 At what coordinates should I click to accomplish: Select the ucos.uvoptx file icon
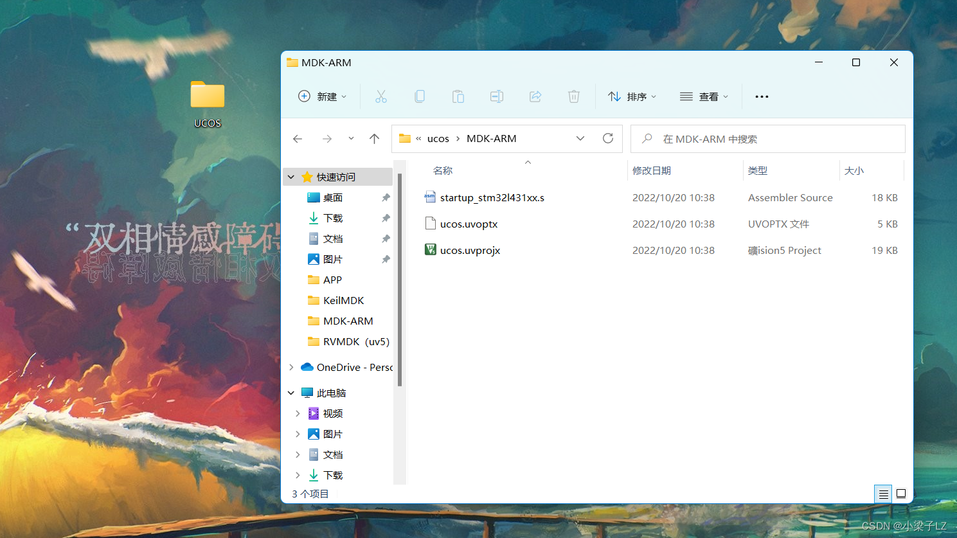coord(430,224)
